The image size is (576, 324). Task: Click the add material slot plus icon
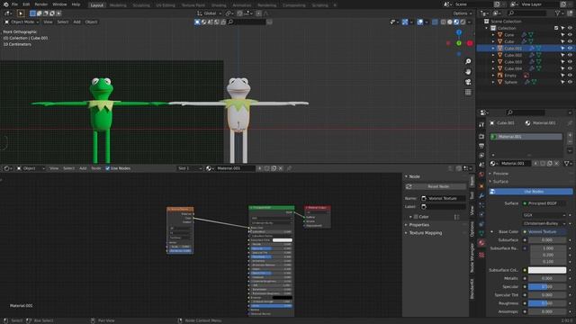[x=570, y=135]
